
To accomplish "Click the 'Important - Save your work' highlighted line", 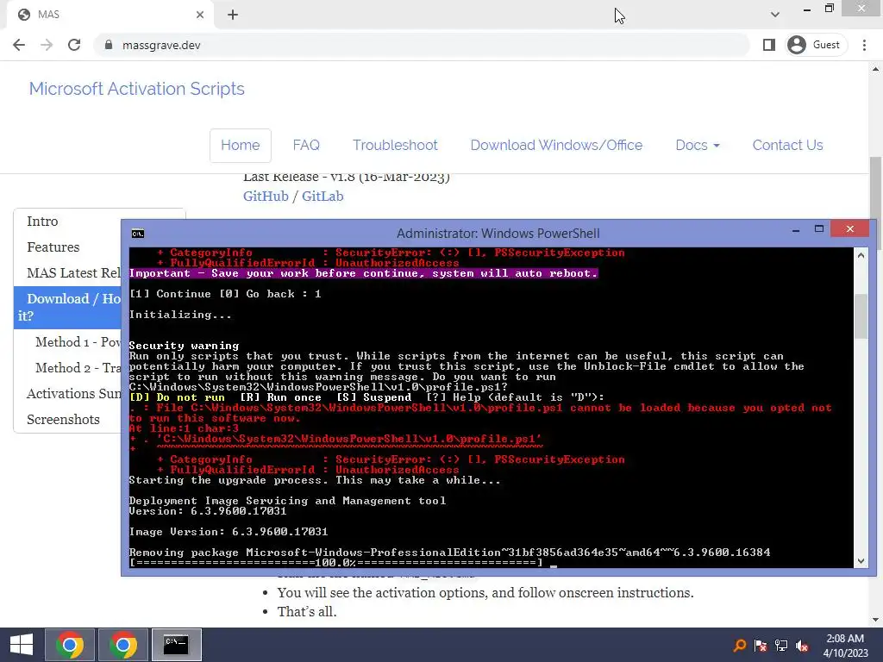I will tap(363, 273).
